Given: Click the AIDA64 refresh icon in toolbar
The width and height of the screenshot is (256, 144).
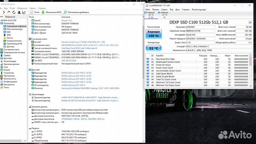Looking at the screenshot, I should click(14, 12).
